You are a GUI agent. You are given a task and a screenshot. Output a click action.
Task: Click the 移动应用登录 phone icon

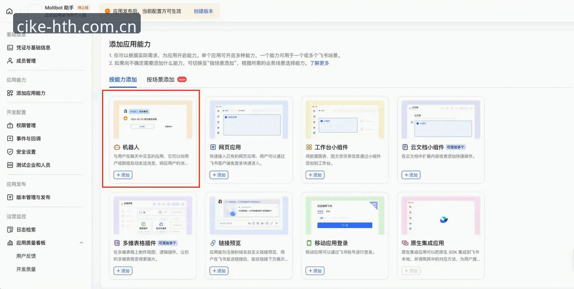[309, 243]
